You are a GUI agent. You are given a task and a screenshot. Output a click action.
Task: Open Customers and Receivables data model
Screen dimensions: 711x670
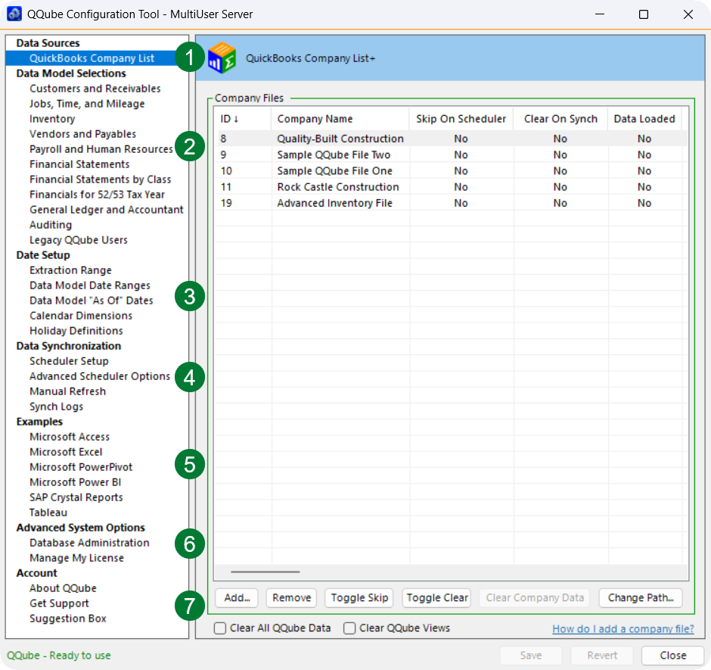coord(95,89)
